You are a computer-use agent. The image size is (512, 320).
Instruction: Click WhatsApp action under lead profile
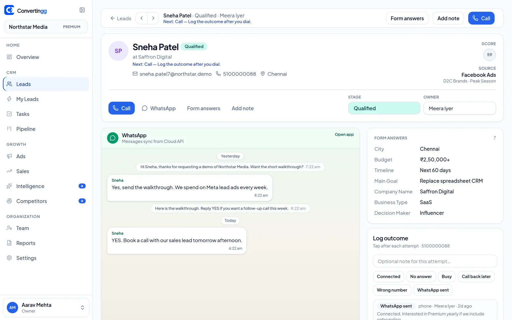pyautogui.click(x=159, y=108)
